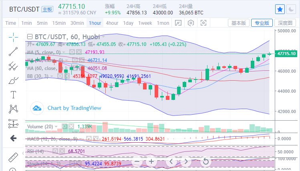
Task: Zoom in chart with plus button
Action: (x=151, y=161)
